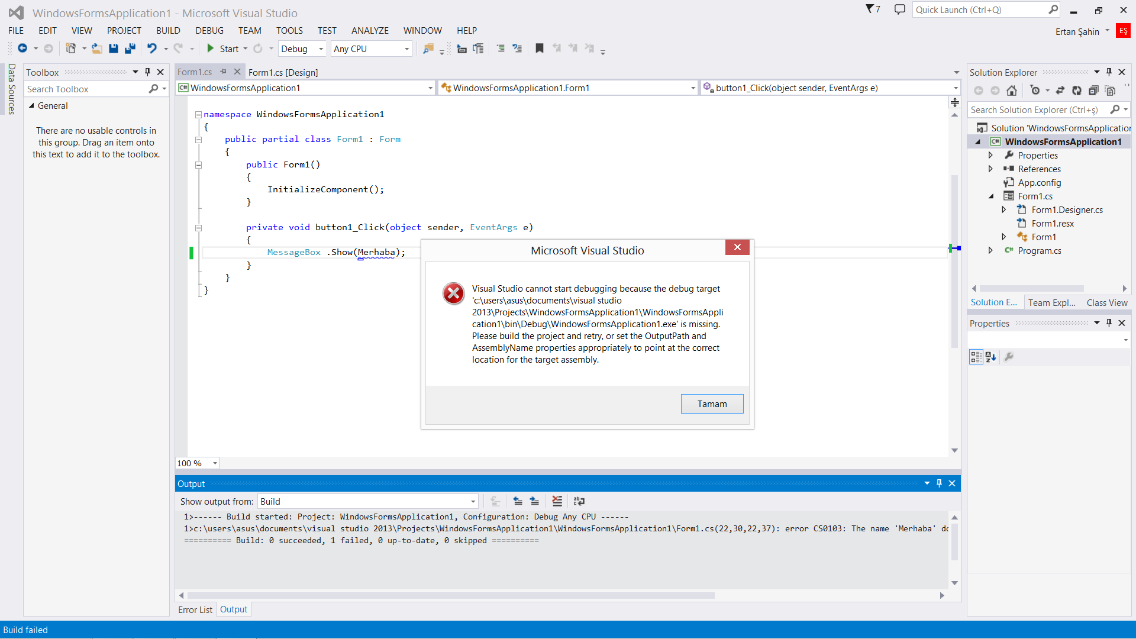Switch to the Form1.cs [Design] tab
The height and width of the screenshot is (639, 1136).
coord(283,72)
